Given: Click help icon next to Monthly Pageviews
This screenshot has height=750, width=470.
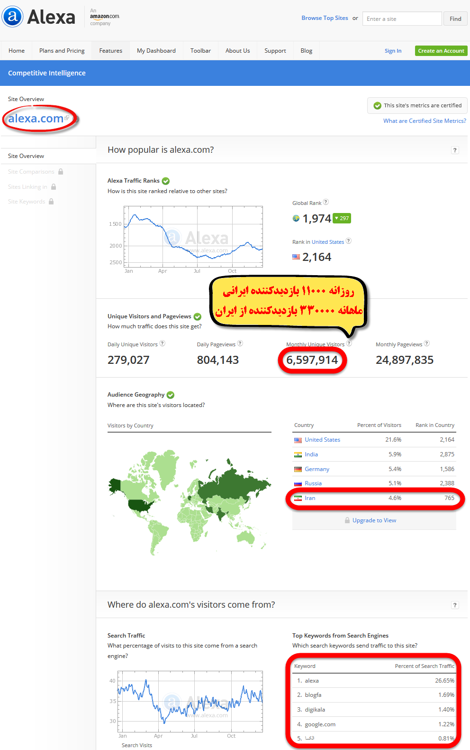Looking at the screenshot, I should (427, 343).
